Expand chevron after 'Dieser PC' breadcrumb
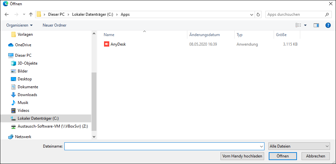The height and width of the screenshot is (164, 336). click(x=68, y=14)
